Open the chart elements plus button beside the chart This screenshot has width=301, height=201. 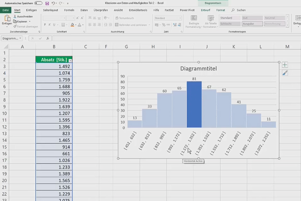[x=285, y=65]
